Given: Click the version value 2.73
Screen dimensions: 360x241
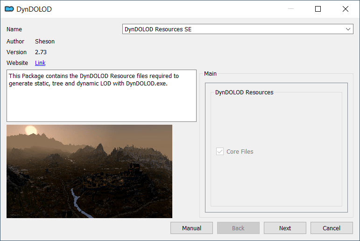Looking at the screenshot, I should tap(41, 52).
